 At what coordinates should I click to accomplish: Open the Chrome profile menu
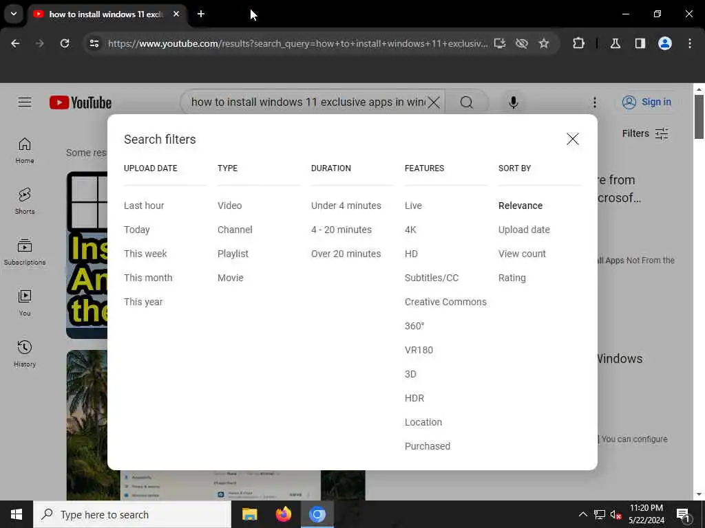pyautogui.click(x=664, y=43)
